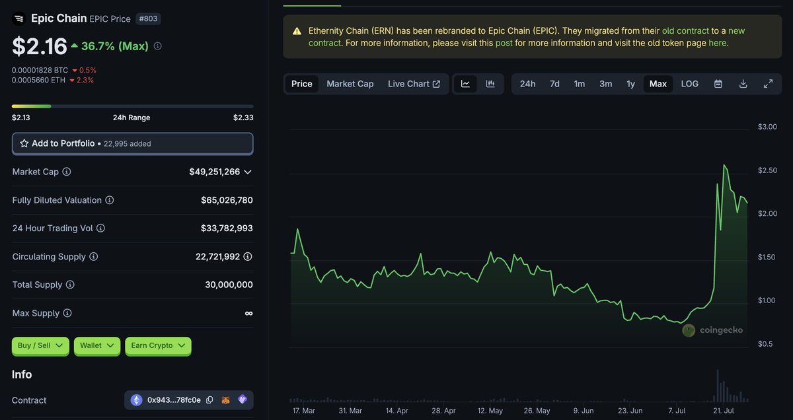Switch to the Price chart tab
The image size is (793, 420).
click(302, 84)
